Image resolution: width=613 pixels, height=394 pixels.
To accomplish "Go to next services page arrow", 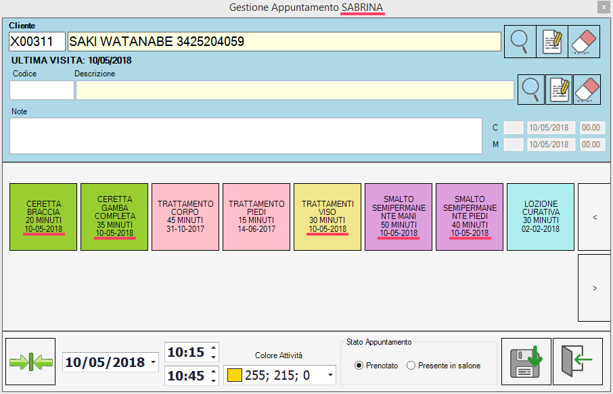I will 594,288.
